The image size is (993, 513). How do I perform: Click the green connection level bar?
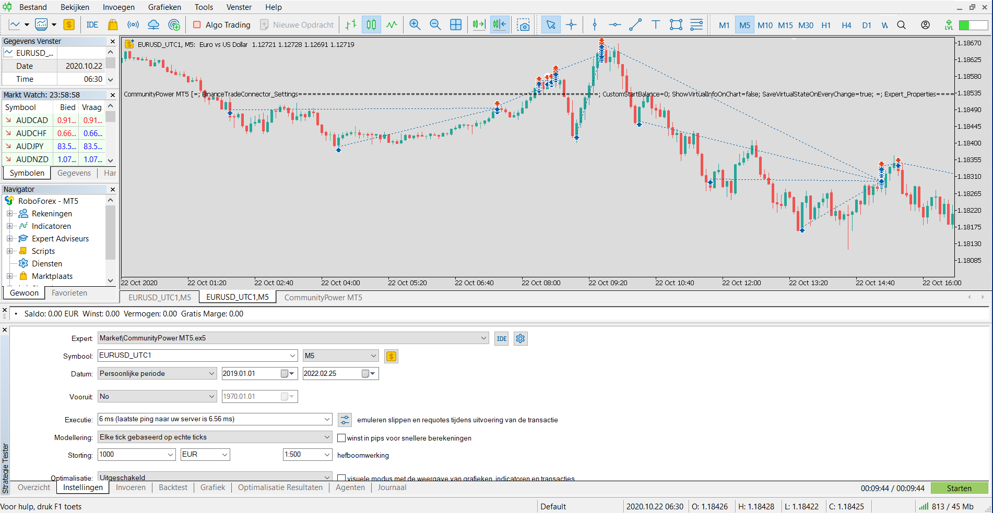coord(973,25)
